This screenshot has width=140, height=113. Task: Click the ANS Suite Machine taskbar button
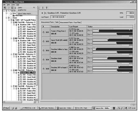coord(47,108)
